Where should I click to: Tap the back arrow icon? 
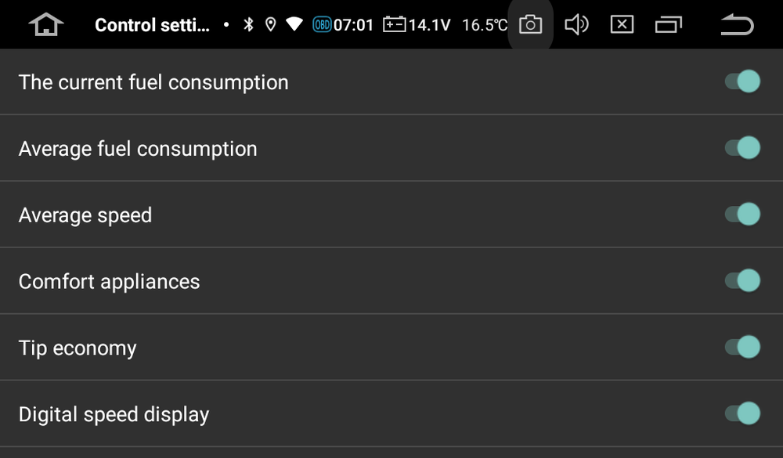click(x=734, y=24)
